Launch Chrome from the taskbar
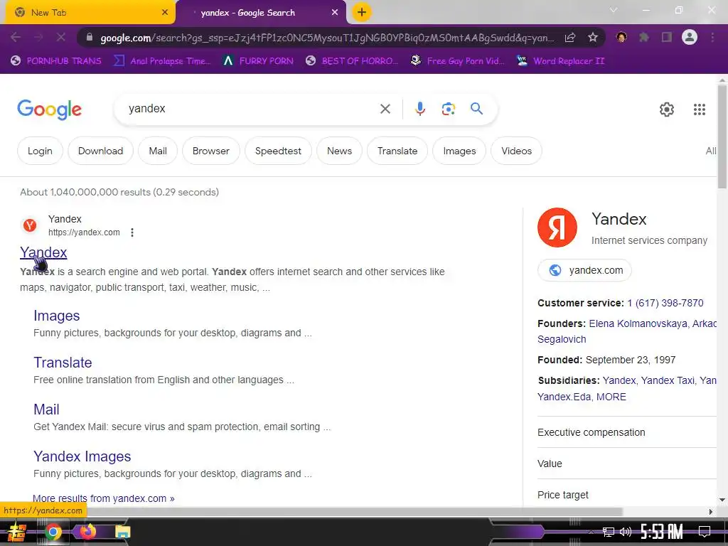The width and height of the screenshot is (728, 546). tap(53, 532)
